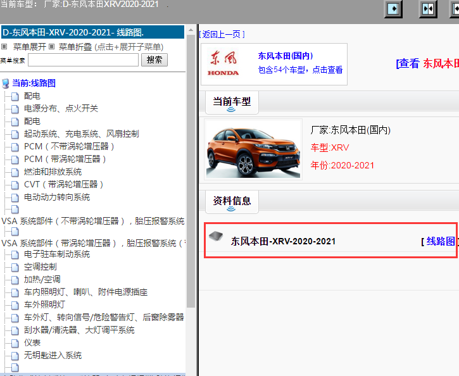Screen dimensions: 459x376
Task: Open the 电源分布、点火开关 tree item
Action: coord(61,108)
